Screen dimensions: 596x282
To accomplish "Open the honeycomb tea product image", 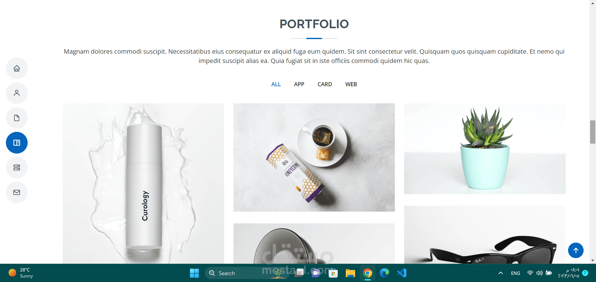I will point(314,157).
